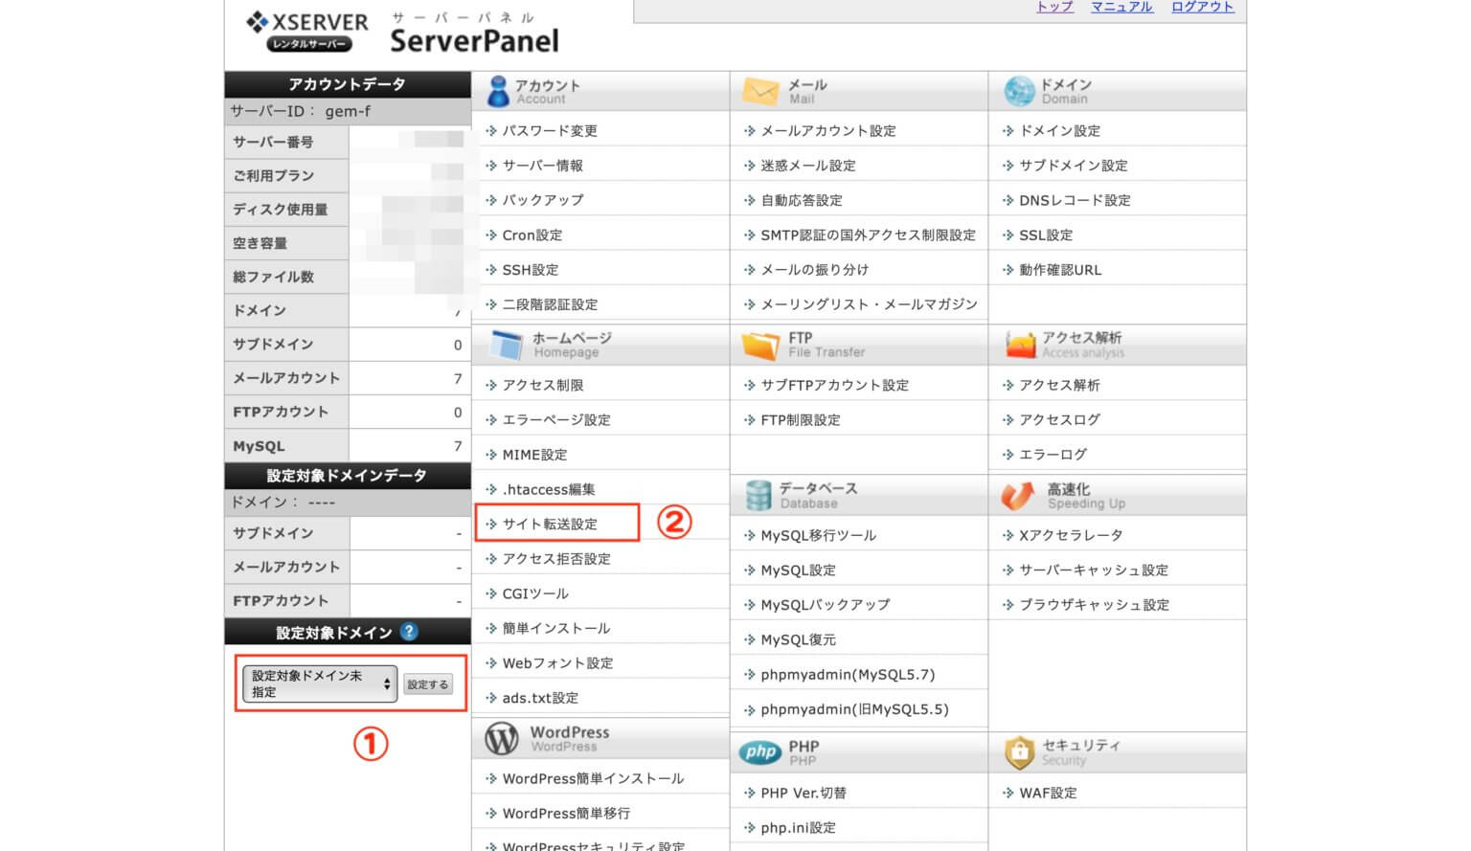
Task: Click the WordPress logo icon
Action: tap(502, 738)
